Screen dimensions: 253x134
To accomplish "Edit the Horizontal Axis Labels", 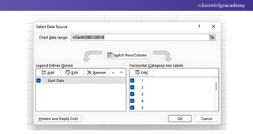I will [141, 73].
